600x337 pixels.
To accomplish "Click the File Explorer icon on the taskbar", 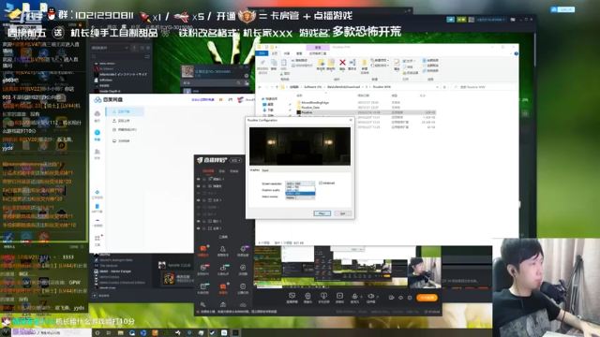I will click(121, 333).
